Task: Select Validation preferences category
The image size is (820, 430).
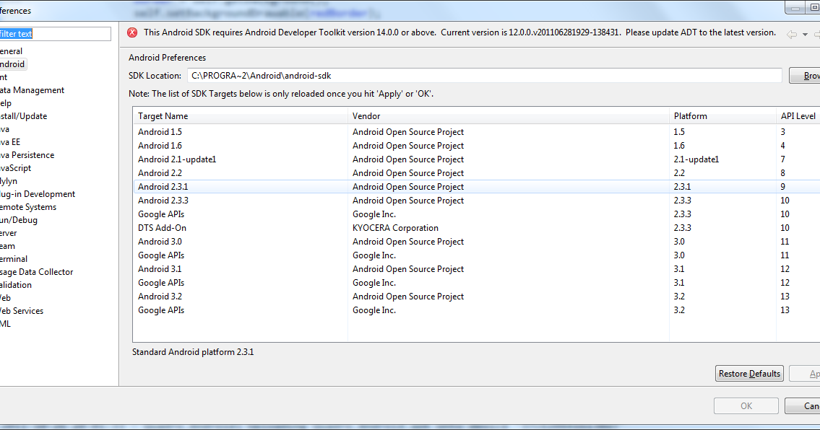Action: (16, 285)
